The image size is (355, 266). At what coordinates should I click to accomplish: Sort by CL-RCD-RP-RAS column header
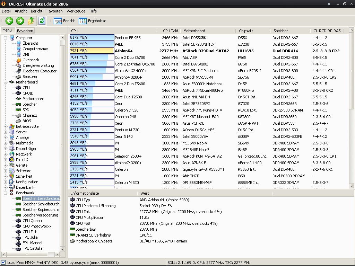tap(327, 31)
